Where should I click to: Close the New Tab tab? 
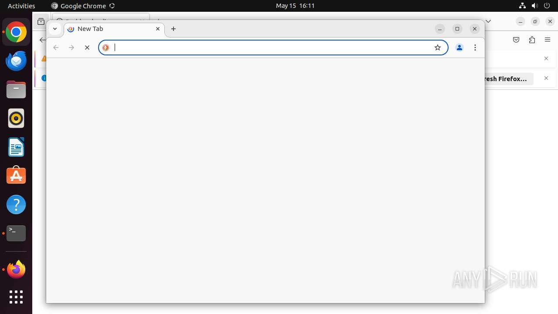(158, 29)
